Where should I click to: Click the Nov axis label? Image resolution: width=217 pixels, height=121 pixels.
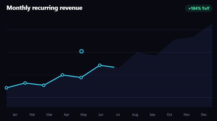[x=187, y=115]
